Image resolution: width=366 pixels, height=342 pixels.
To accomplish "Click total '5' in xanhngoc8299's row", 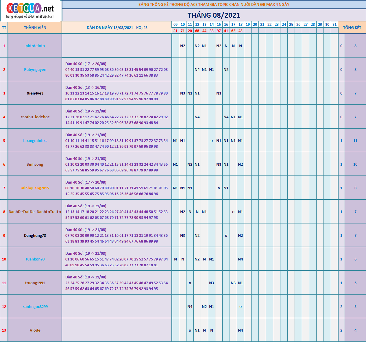I will click(x=355, y=307).
